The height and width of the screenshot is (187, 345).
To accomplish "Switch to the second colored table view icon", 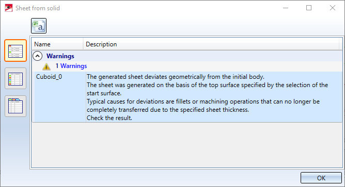I will tap(15, 78).
